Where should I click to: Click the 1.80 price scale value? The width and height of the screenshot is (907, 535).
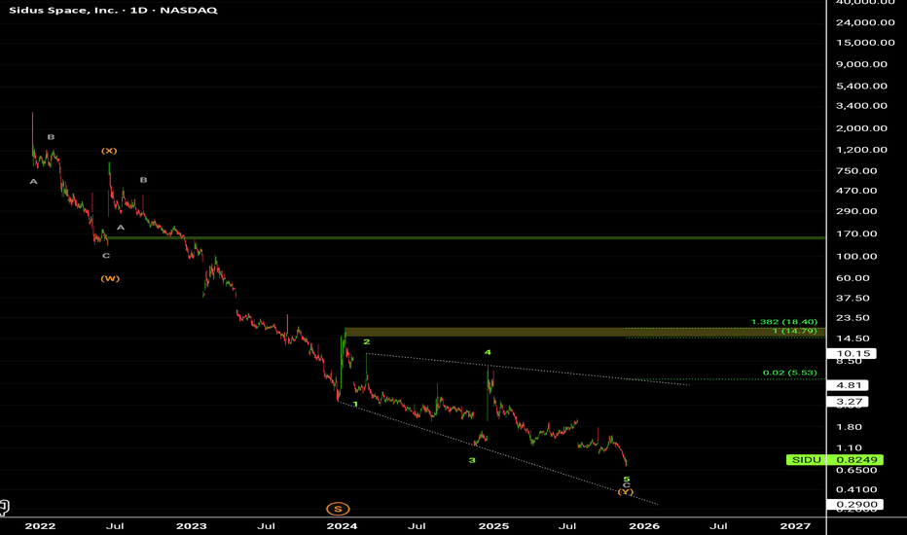click(x=850, y=427)
